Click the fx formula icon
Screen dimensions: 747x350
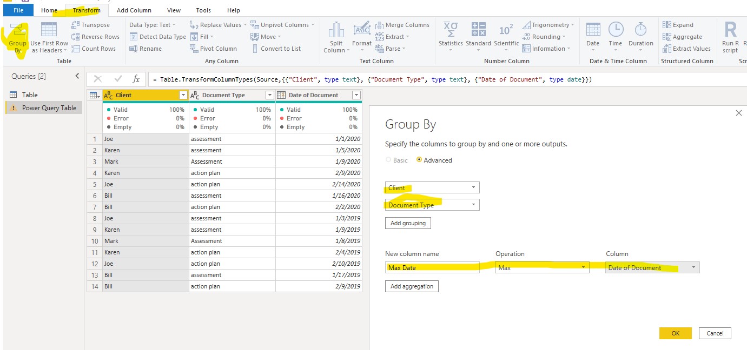136,79
